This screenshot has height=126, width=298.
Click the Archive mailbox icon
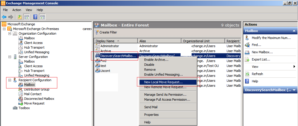(x=97, y=51)
